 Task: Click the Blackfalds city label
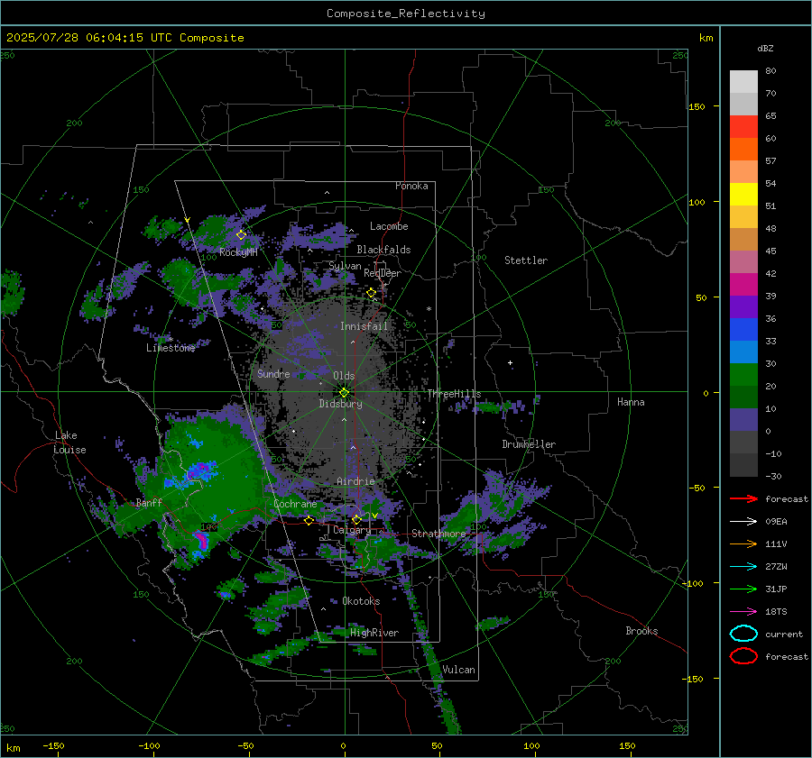coord(383,250)
